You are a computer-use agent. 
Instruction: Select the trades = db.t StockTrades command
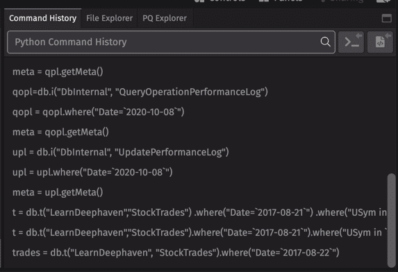(x=176, y=253)
